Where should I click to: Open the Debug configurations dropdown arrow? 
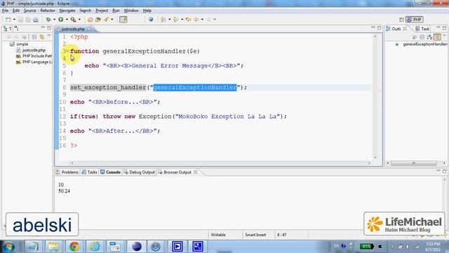(x=54, y=20)
